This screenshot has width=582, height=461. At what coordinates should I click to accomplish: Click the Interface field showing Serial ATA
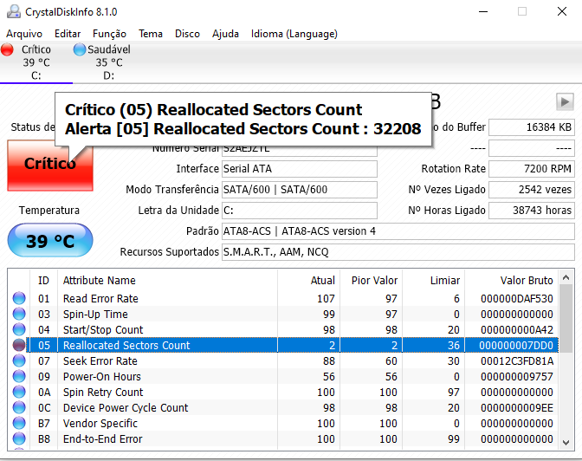pos(300,169)
